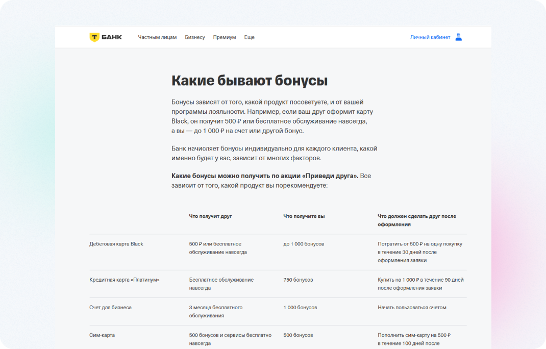Select the Сим-карта row label
The height and width of the screenshot is (349, 546).
click(103, 335)
